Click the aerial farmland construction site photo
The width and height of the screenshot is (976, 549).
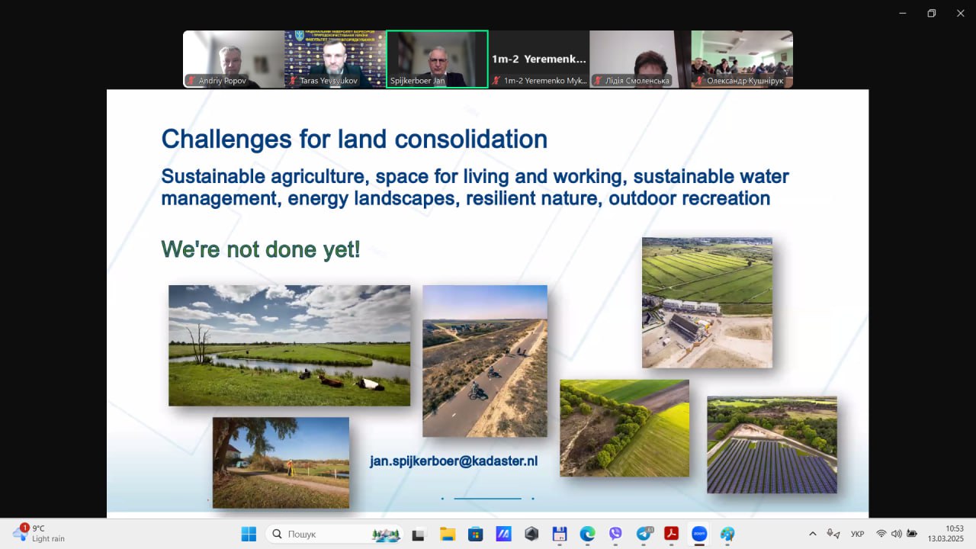(x=707, y=303)
